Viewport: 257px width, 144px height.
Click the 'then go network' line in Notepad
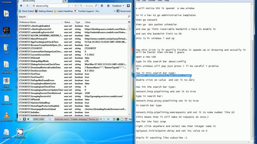[x=146, y=20]
